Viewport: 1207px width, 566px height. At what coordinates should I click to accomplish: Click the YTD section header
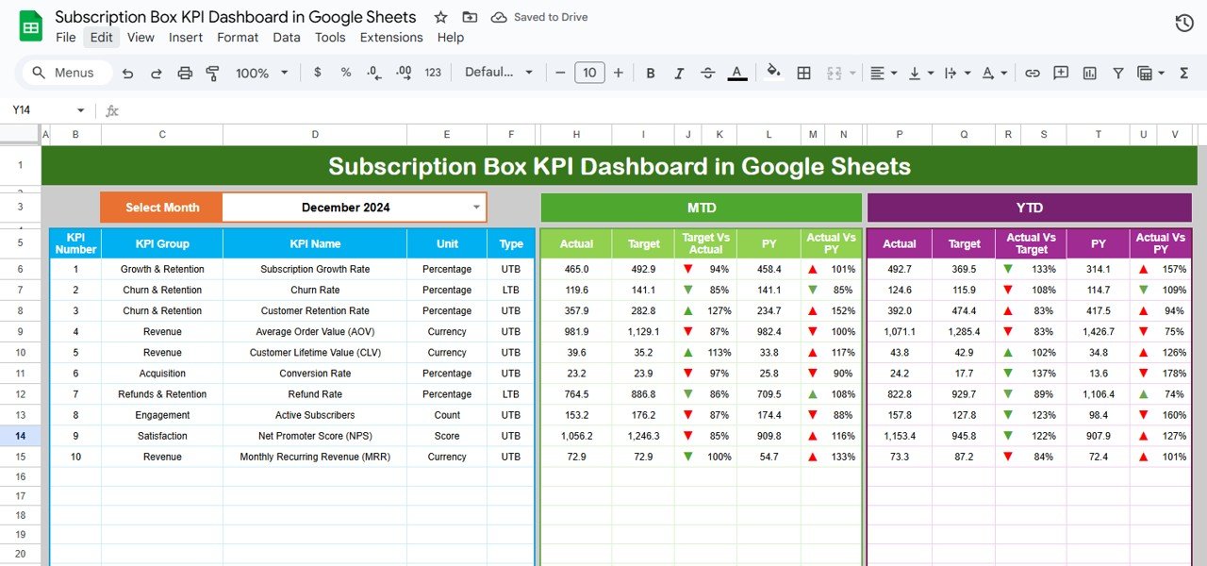point(1030,208)
